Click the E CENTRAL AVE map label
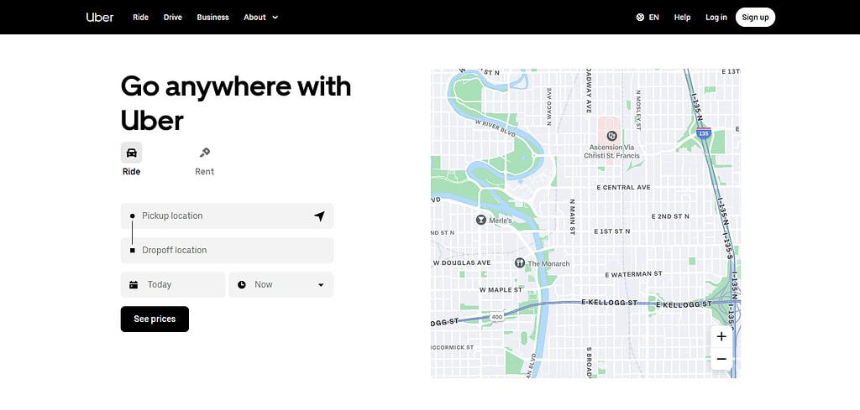This screenshot has width=860, height=410. tap(624, 187)
